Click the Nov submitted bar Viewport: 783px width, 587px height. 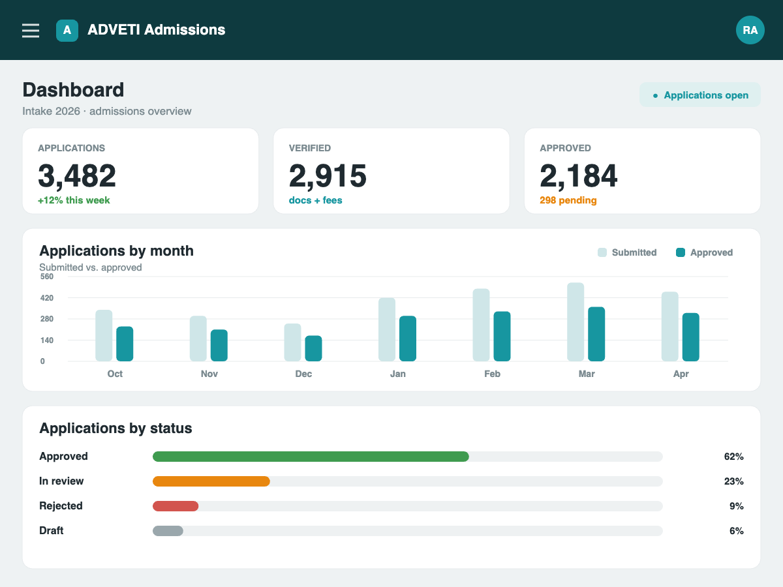click(x=198, y=339)
